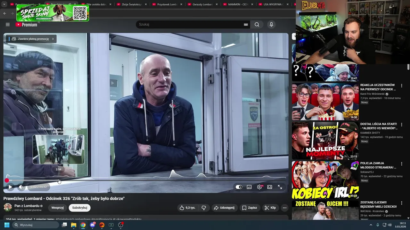Open the Xbox Game Bar taskbar icon

coord(111,225)
